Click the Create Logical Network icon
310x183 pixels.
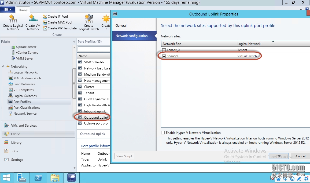[13, 19]
